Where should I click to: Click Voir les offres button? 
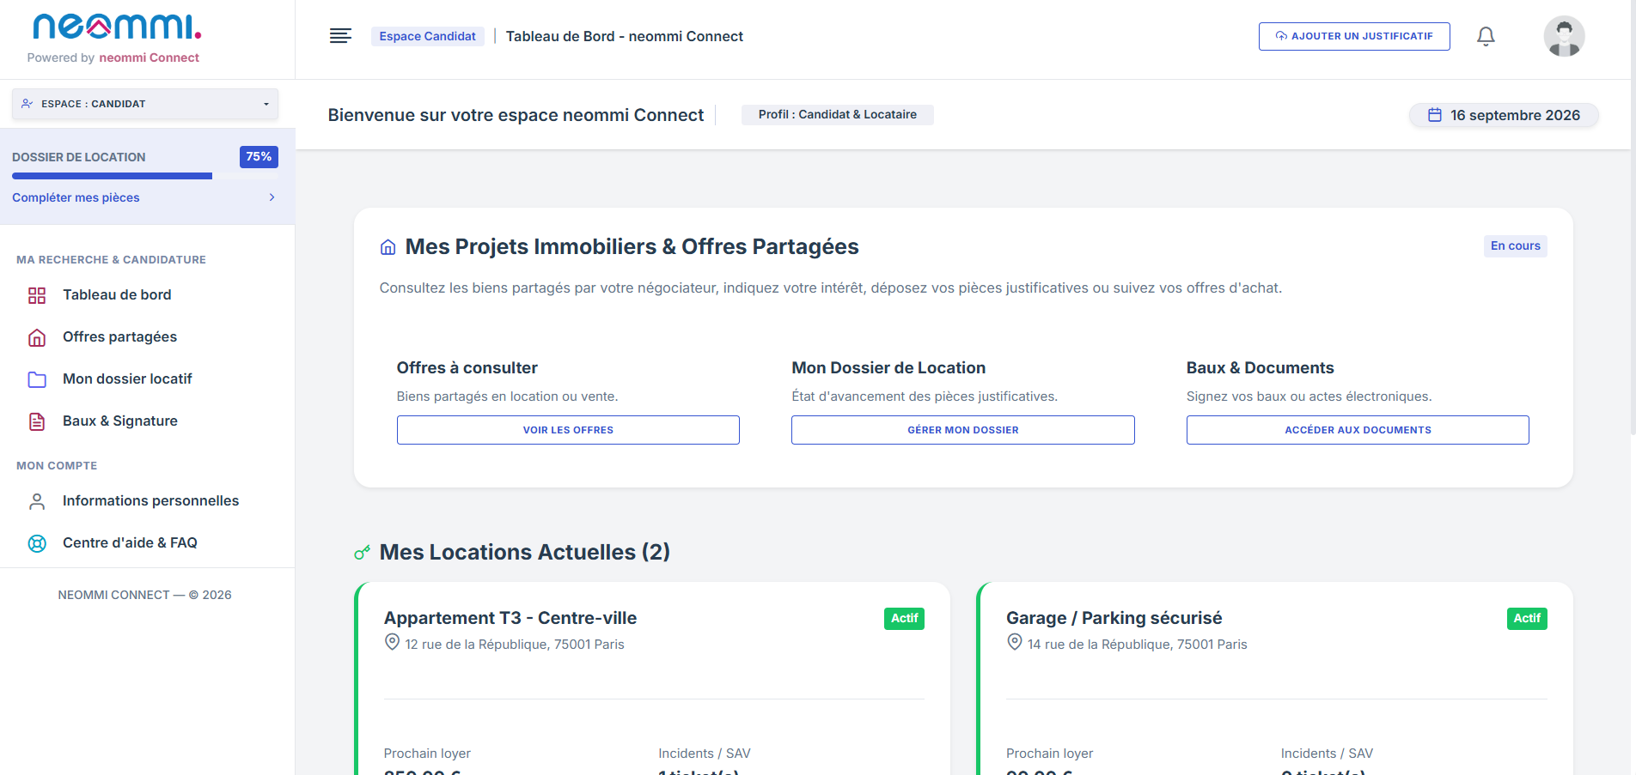click(x=568, y=430)
